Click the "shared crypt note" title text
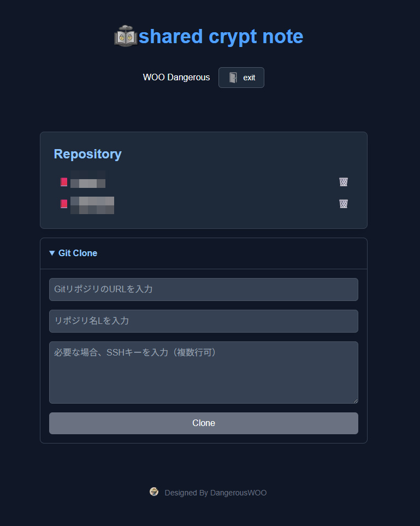Image resolution: width=420 pixels, height=526 pixels. click(x=221, y=37)
